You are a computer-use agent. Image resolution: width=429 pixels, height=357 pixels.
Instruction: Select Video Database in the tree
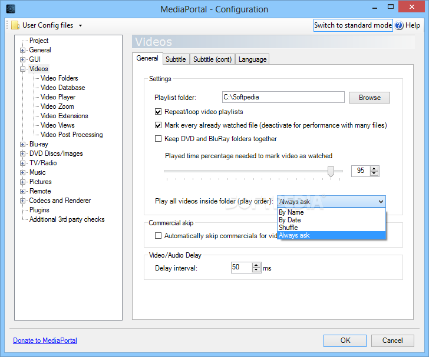[63, 88]
